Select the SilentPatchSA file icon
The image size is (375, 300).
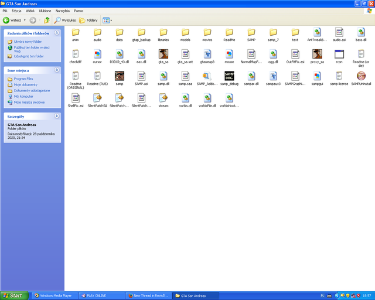[97, 98]
